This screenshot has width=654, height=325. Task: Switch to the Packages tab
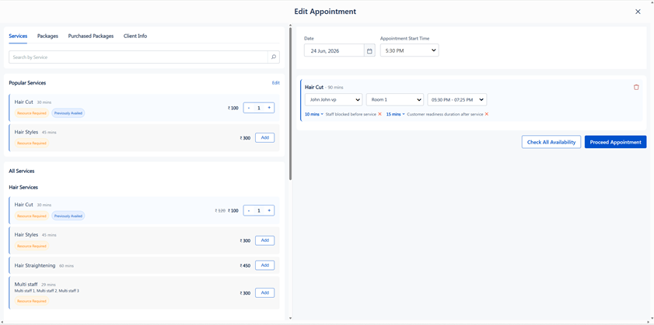pos(47,36)
